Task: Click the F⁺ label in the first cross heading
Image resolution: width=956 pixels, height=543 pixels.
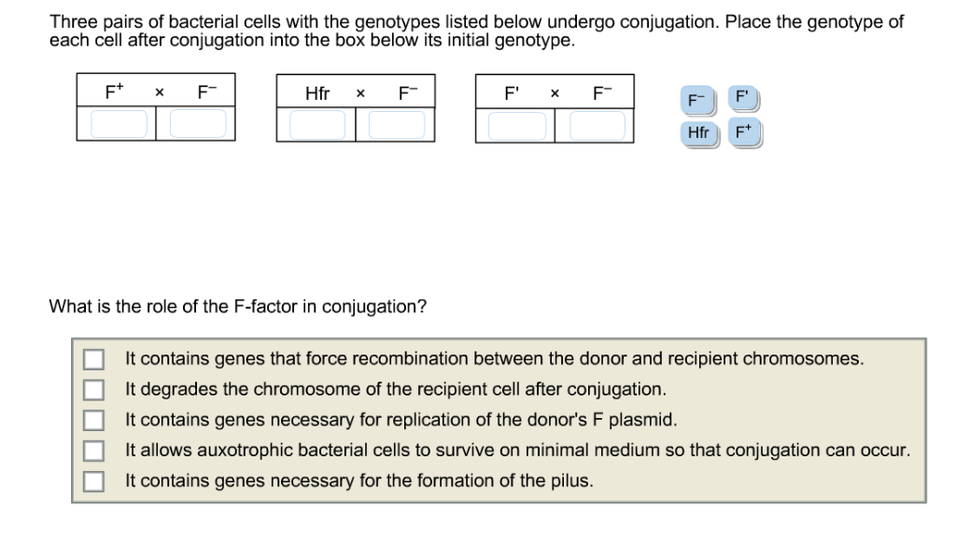Action: click(112, 92)
